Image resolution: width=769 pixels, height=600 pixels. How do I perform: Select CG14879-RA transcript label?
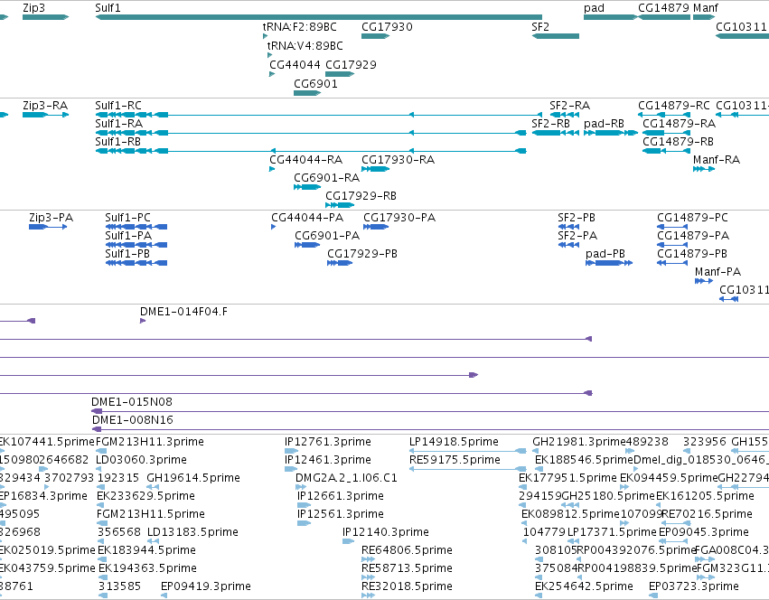(680, 124)
